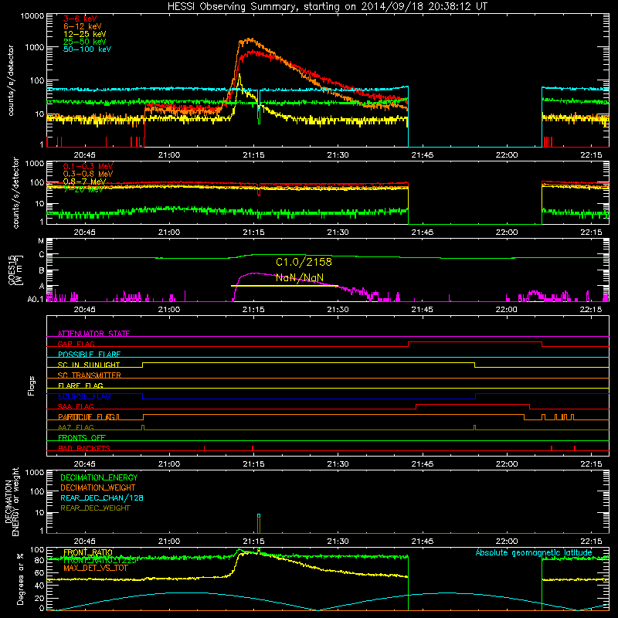Image resolution: width=618 pixels, height=618 pixels.
Task: Click the GOES15 axis label
Action: 15,270
